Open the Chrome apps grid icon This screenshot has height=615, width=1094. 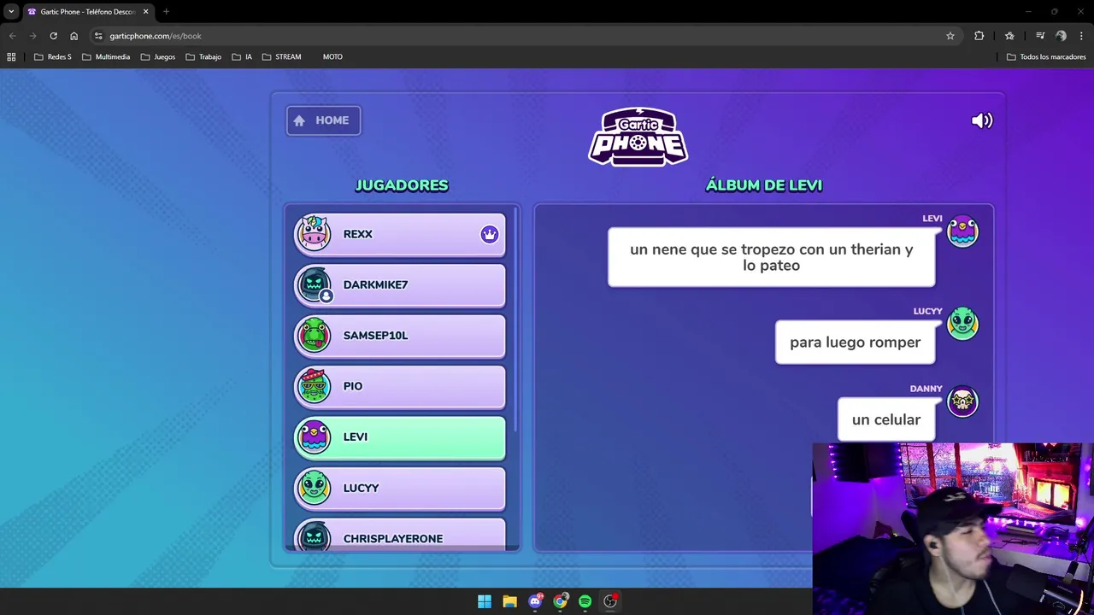11,56
